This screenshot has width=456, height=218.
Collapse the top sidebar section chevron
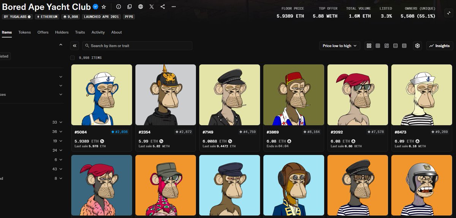pos(61,45)
